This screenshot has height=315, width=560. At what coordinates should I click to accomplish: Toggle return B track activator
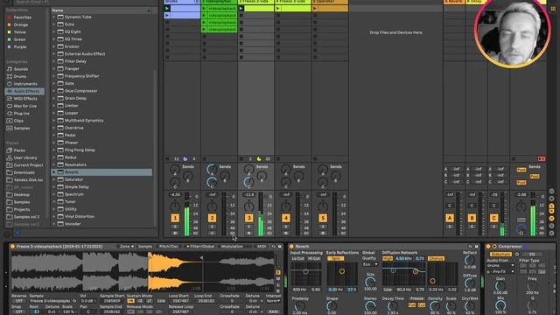tap(472, 218)
